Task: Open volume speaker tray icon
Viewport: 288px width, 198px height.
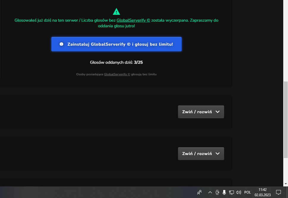Action: pos(238,192)
